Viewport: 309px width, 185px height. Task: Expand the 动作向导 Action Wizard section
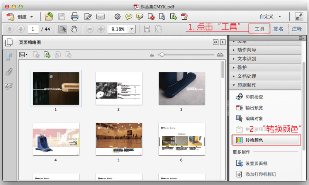(265, 50)
